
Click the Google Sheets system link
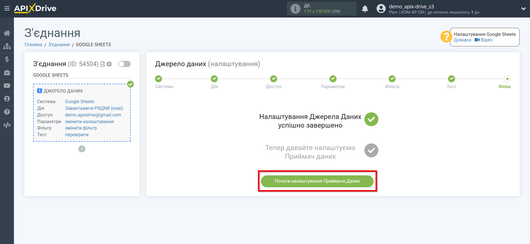tap(80, 101)
